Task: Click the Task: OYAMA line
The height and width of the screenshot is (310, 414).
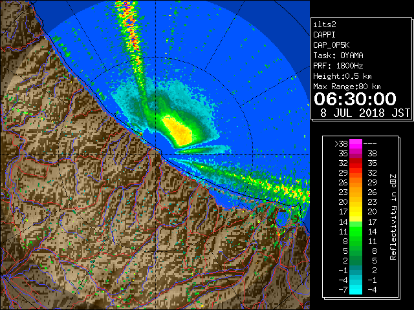Action: [338, 56]
